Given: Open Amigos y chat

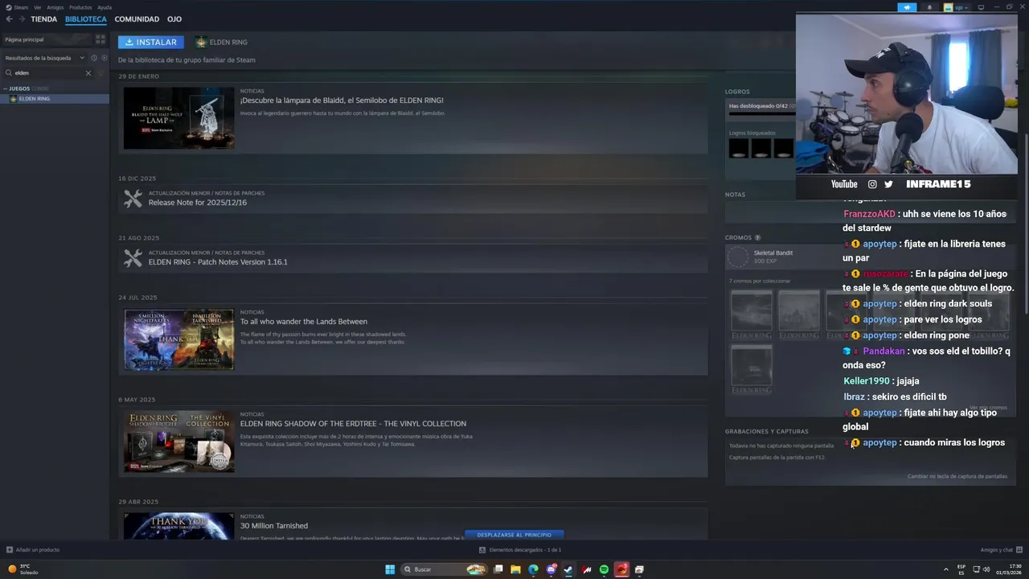Looking at the screenshot, I should (1000, 550).
